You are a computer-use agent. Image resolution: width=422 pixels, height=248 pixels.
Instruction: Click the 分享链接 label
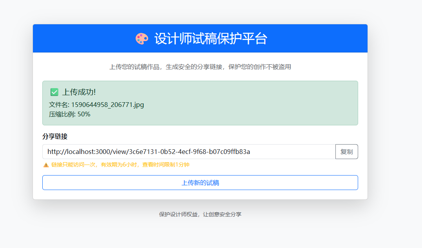tap(55, 136)
